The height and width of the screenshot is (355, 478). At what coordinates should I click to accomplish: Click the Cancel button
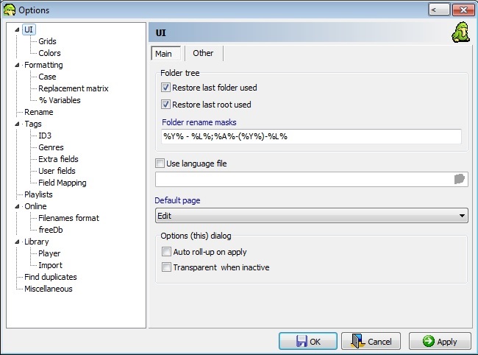(x=371, y=341)
